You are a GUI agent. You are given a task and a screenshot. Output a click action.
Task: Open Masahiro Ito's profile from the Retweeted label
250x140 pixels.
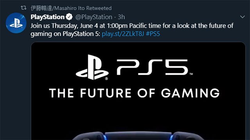point(71,8)
